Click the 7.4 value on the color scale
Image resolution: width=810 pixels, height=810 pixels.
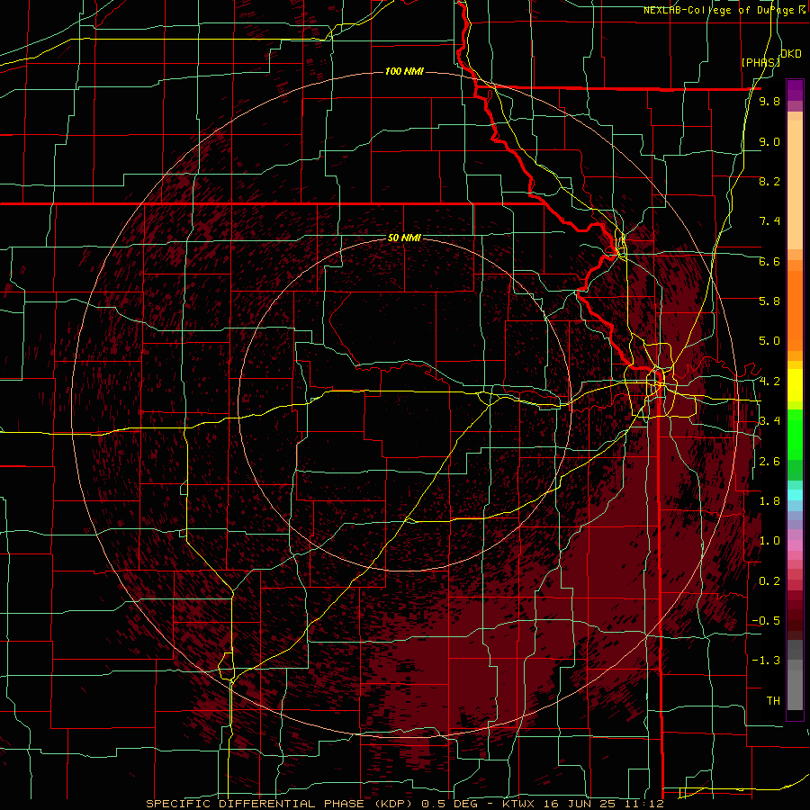[x=769, y=221]
